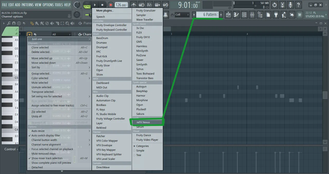The width and height of the screenshot is (329, 174).
Task: Click the 9:01:00 time display
Action: coord(188,5)
